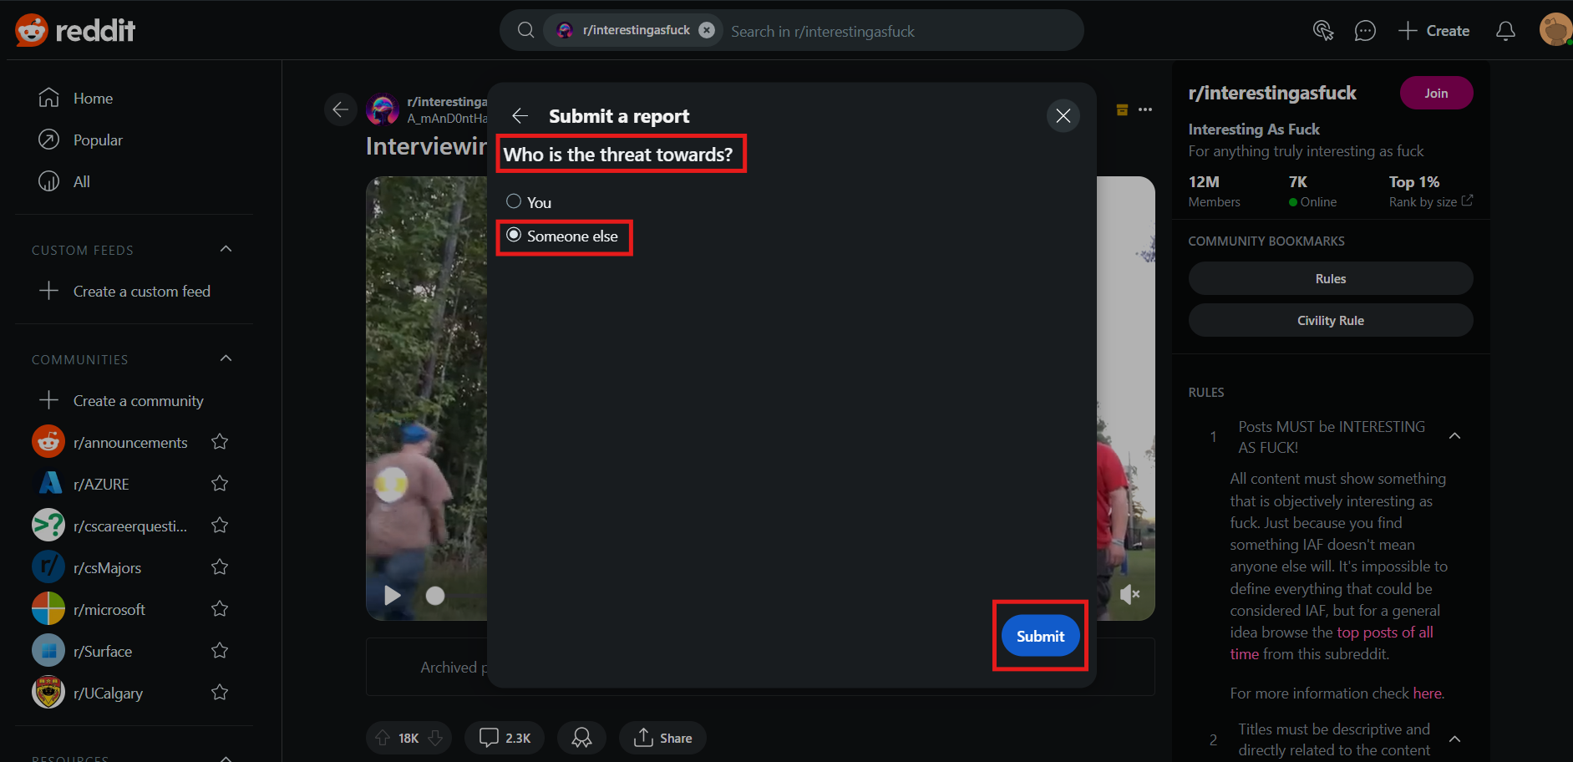Close the Submit a report dialog

1063,115
